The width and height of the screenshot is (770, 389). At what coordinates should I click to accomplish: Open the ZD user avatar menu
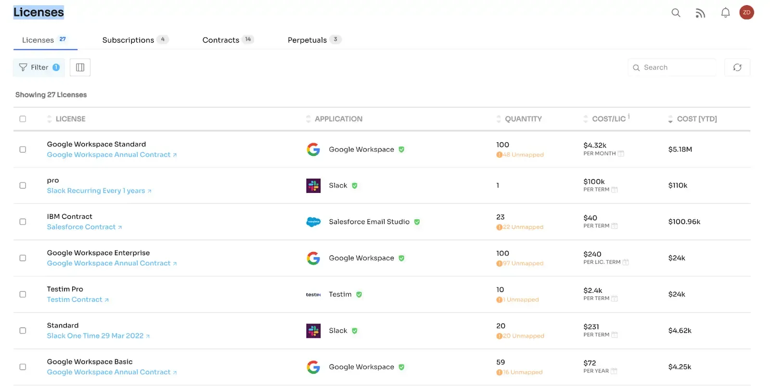point(746,13)
